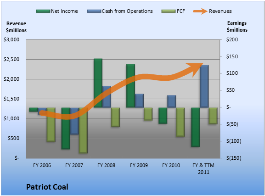Select the FY 2006 FCF bar

[51, 124]
